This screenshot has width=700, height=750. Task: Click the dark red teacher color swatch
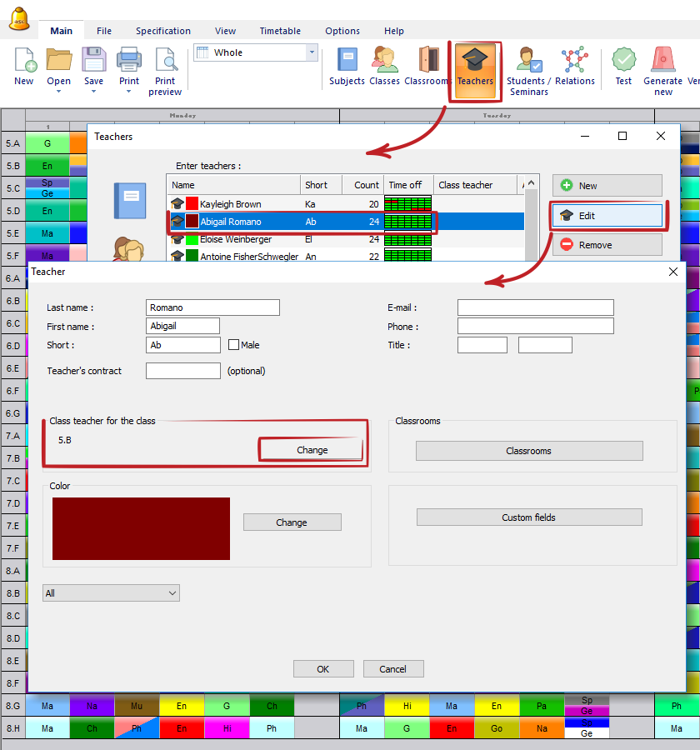coord(141,529)
